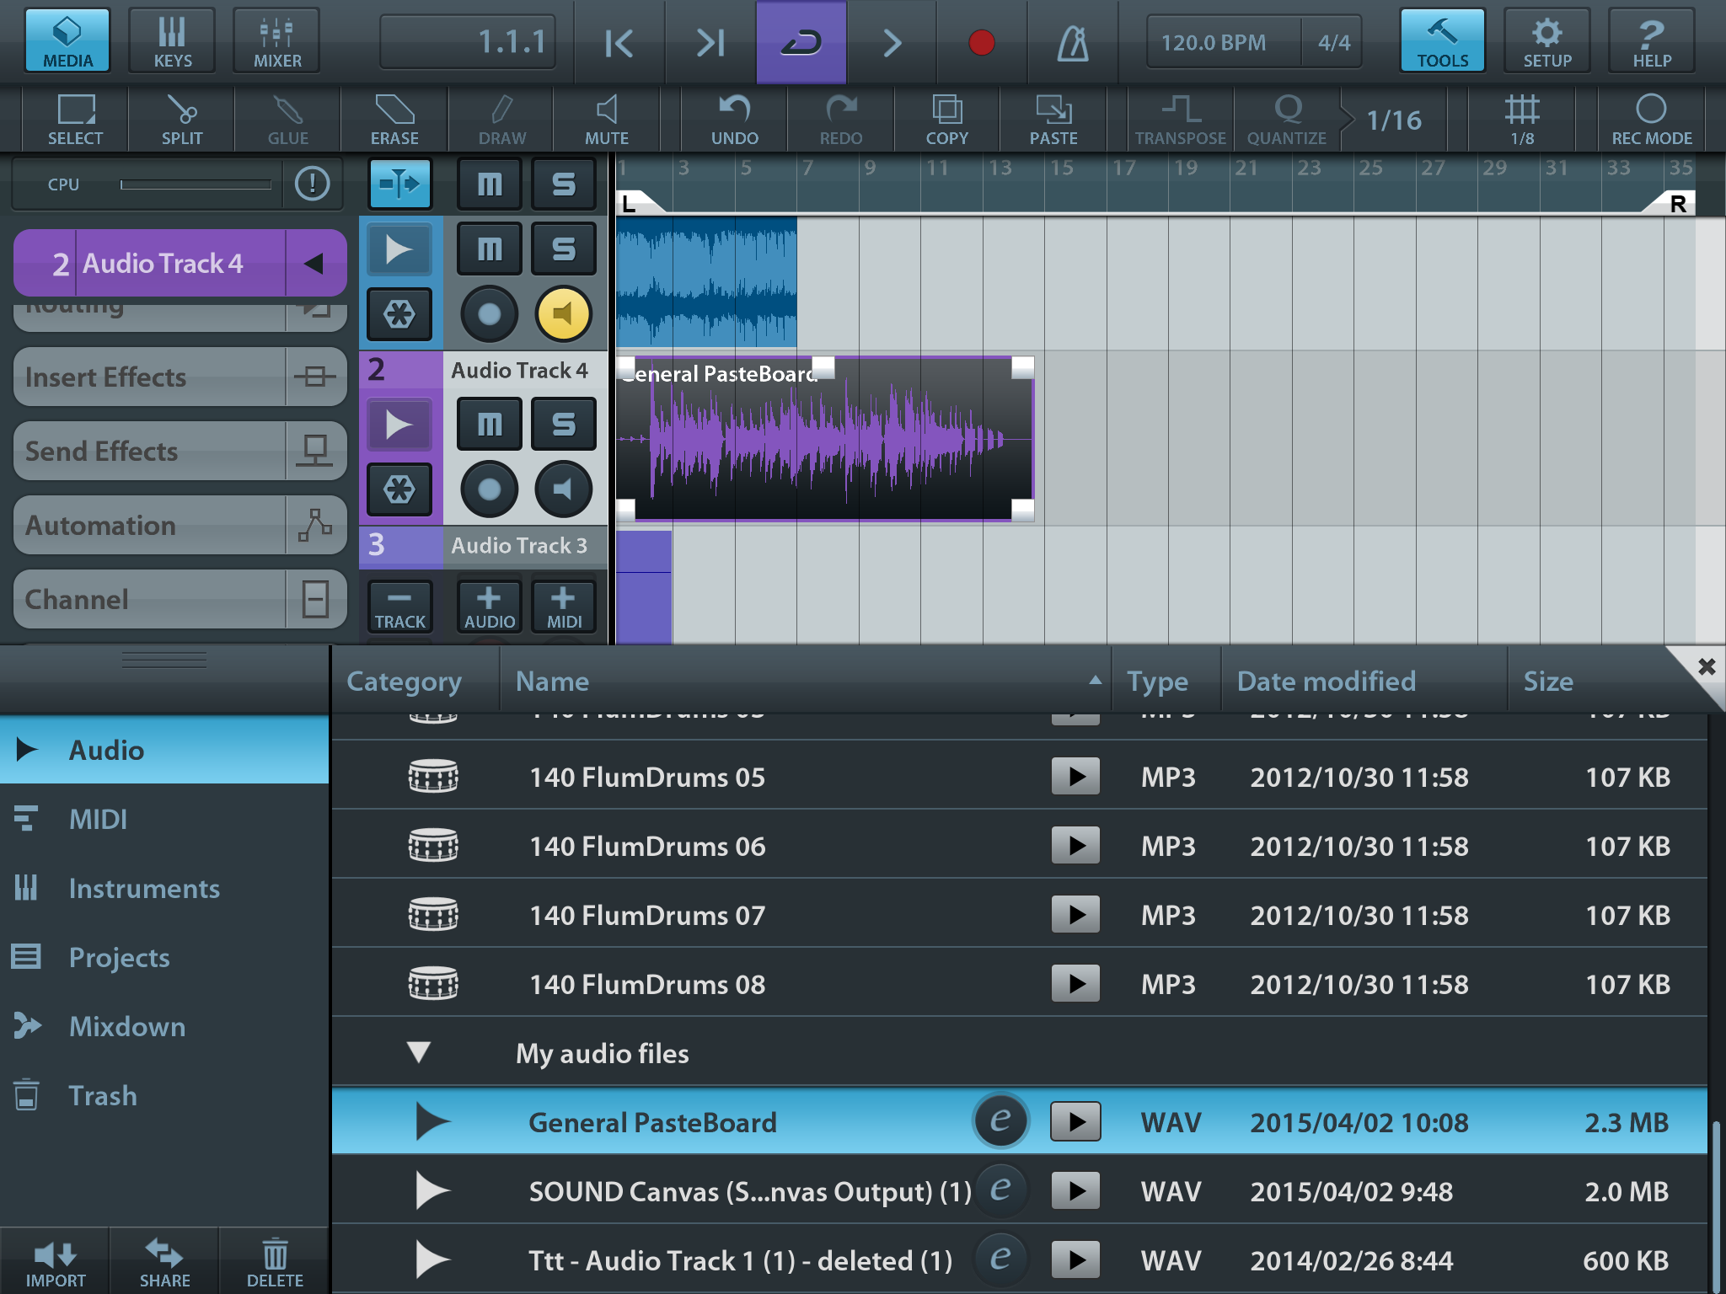Viewport: 1726px width, 1294px height.
Task: Open the Transpose function
Action: pyautogui.click(x=1181, y=119)
